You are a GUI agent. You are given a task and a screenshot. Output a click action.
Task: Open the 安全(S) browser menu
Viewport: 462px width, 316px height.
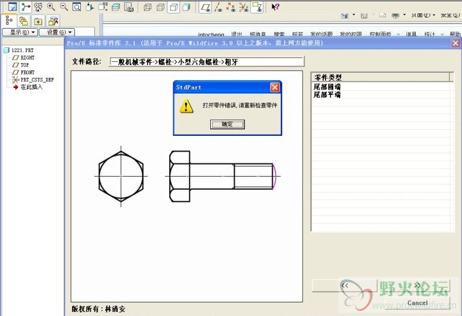click(450, 15)
